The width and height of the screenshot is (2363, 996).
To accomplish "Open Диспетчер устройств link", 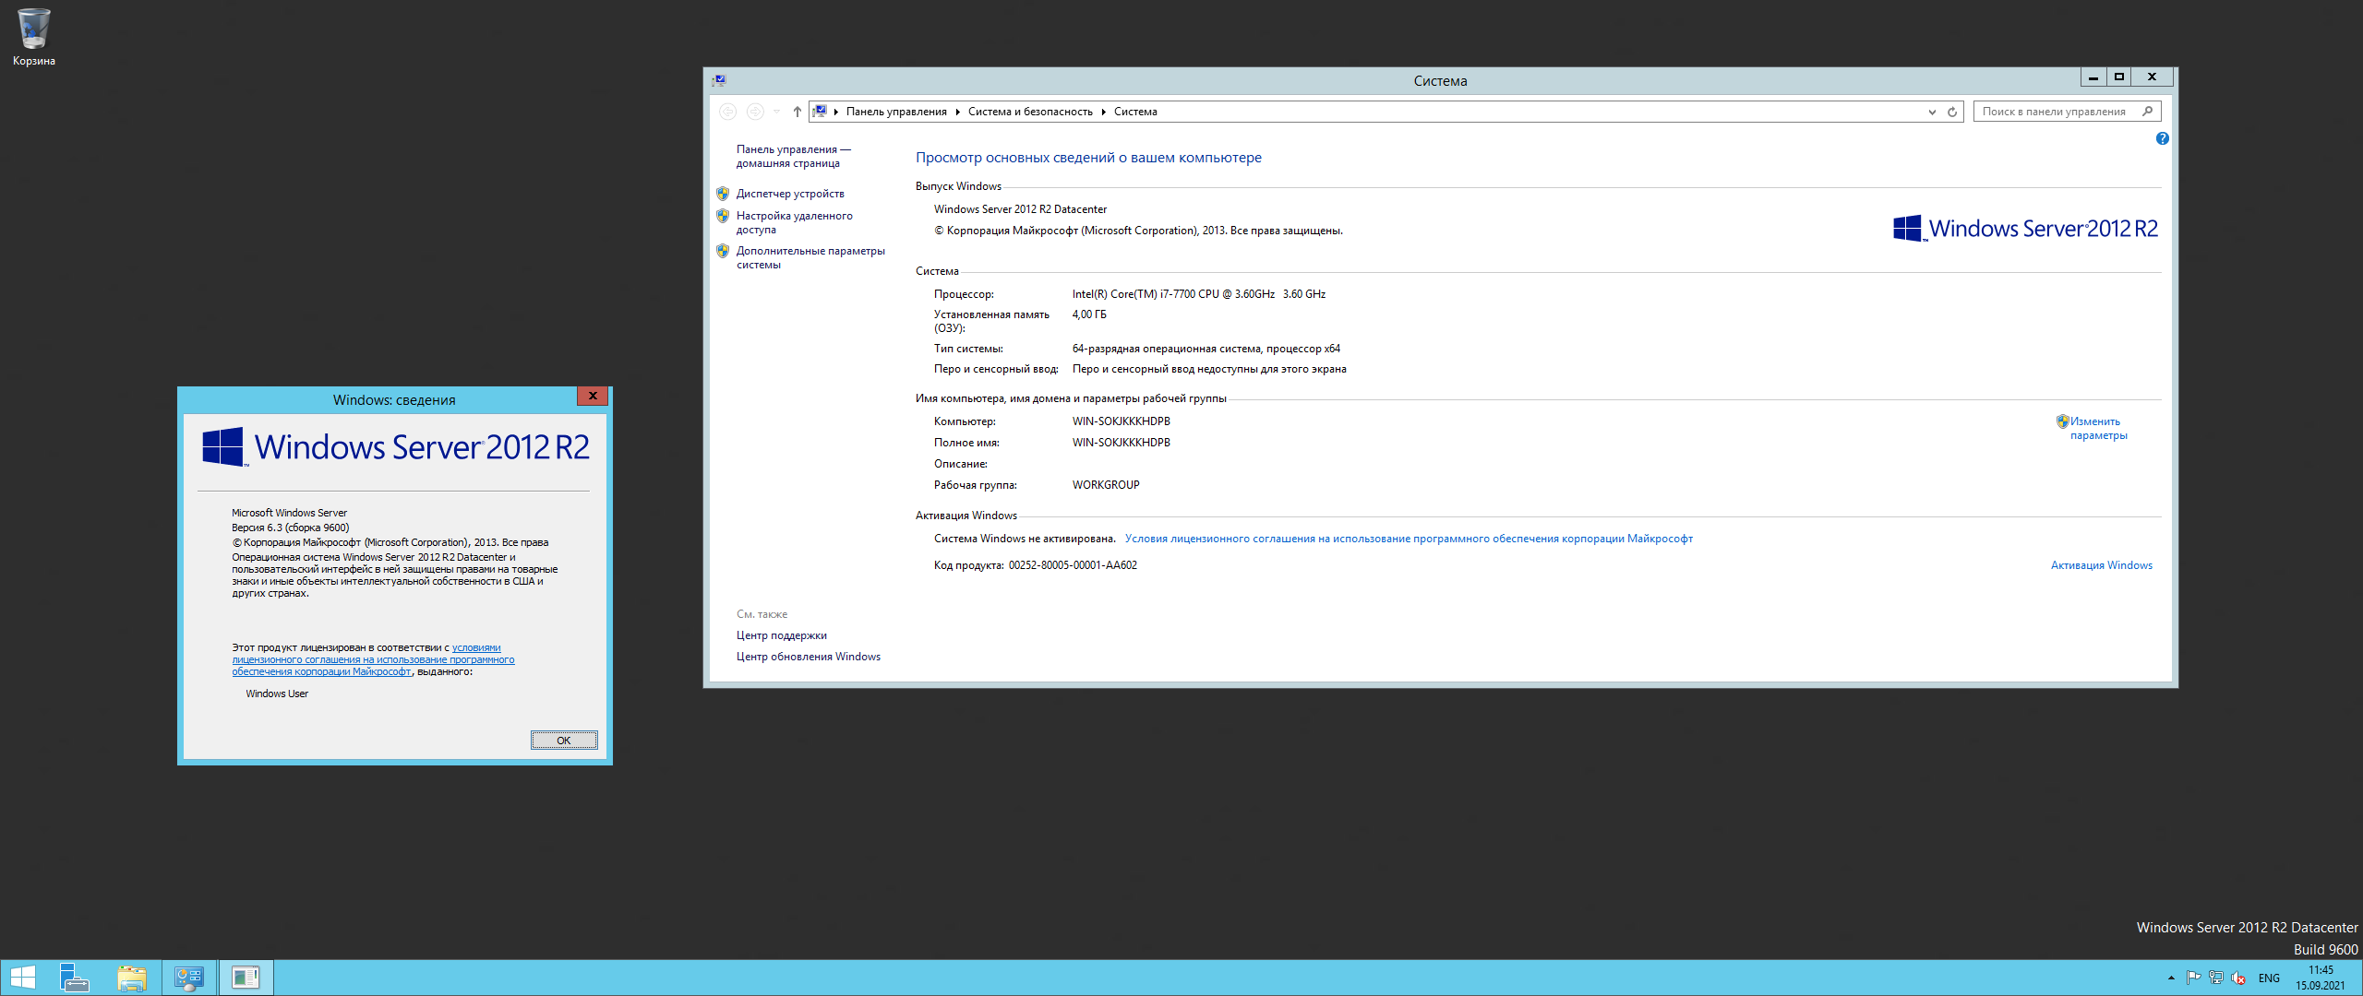I will click(790, 194).
